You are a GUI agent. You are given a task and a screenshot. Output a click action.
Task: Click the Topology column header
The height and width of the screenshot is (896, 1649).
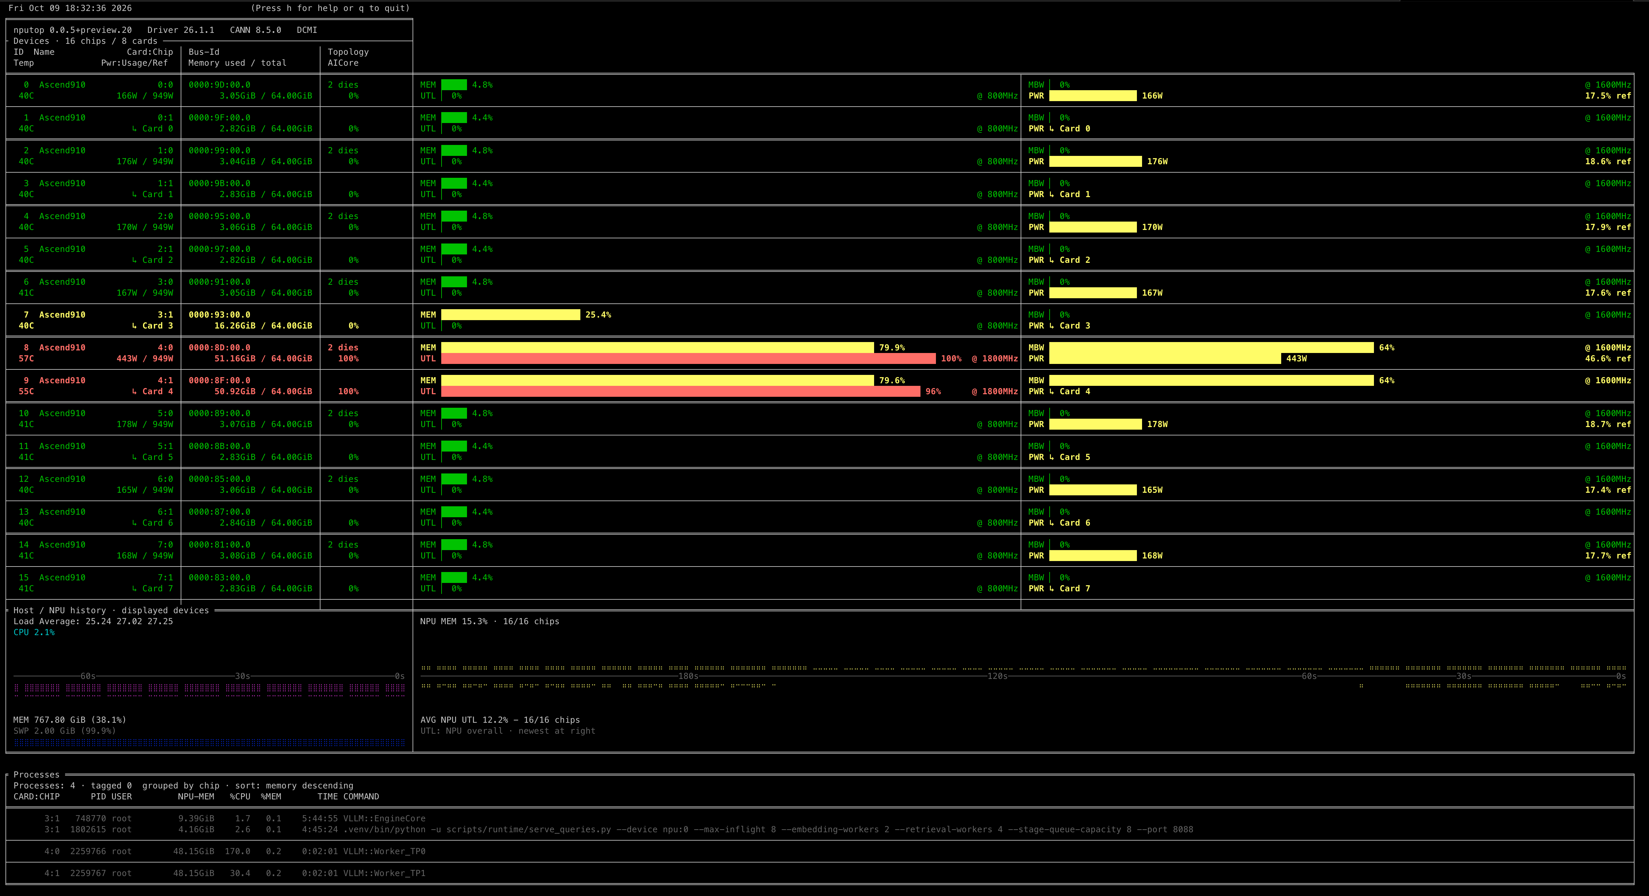point(348,52)
